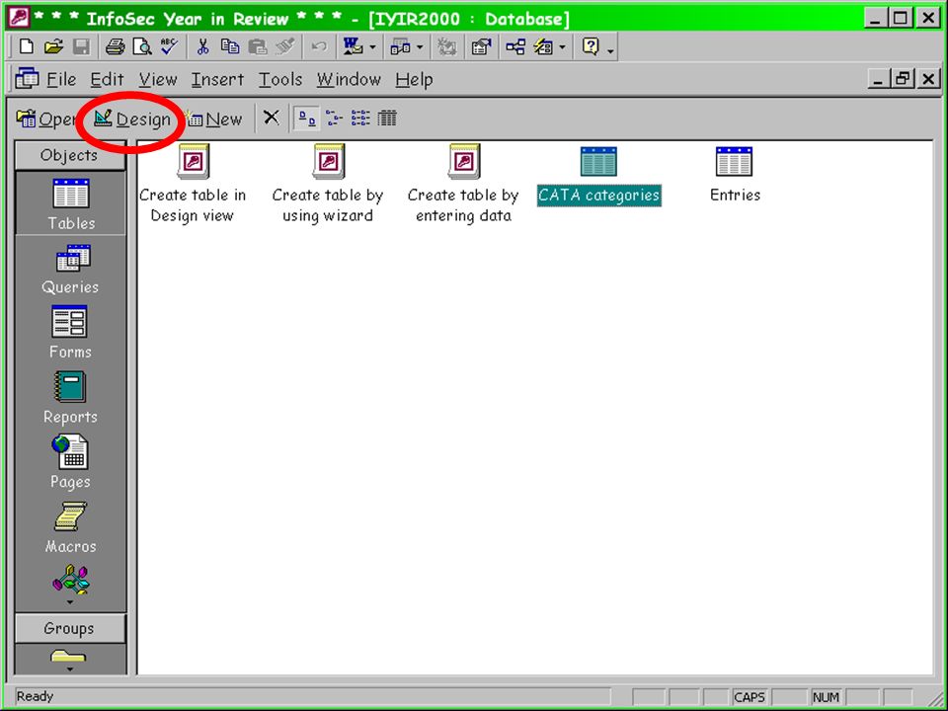Click the Paste clipboard icon
This screenshot has width=948, height=711.
click(x=258, y=46)
